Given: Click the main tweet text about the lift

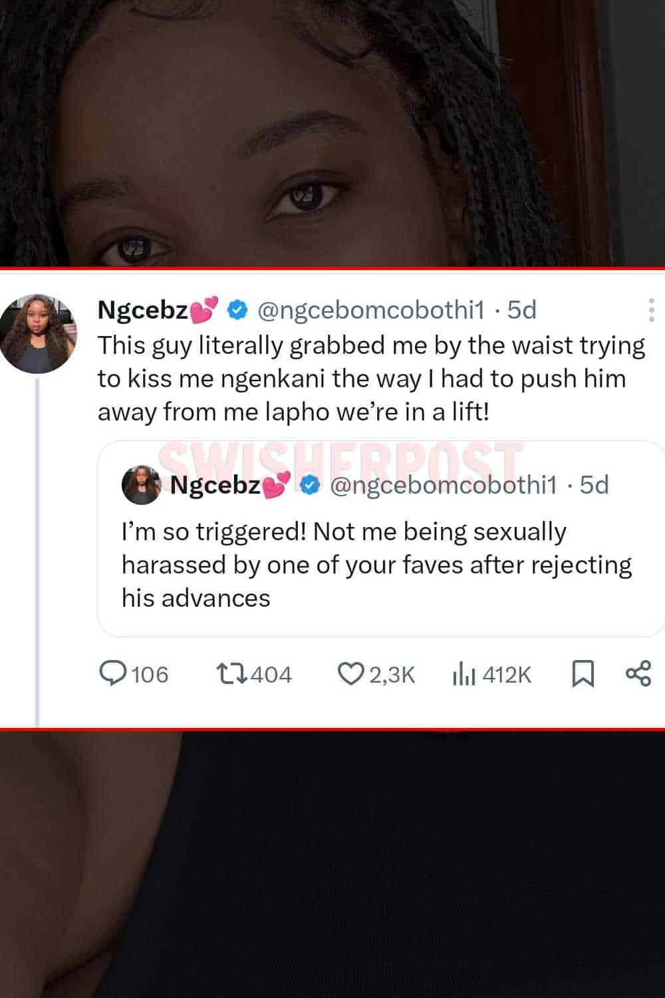Looking at the screenshot, I should (371, 379).
